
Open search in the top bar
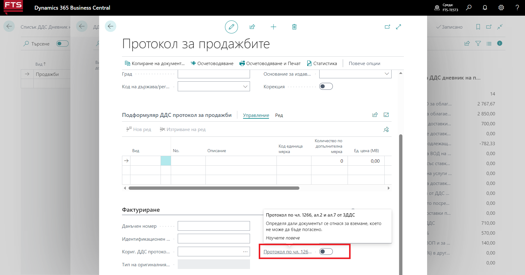click(x=469, y=8)
